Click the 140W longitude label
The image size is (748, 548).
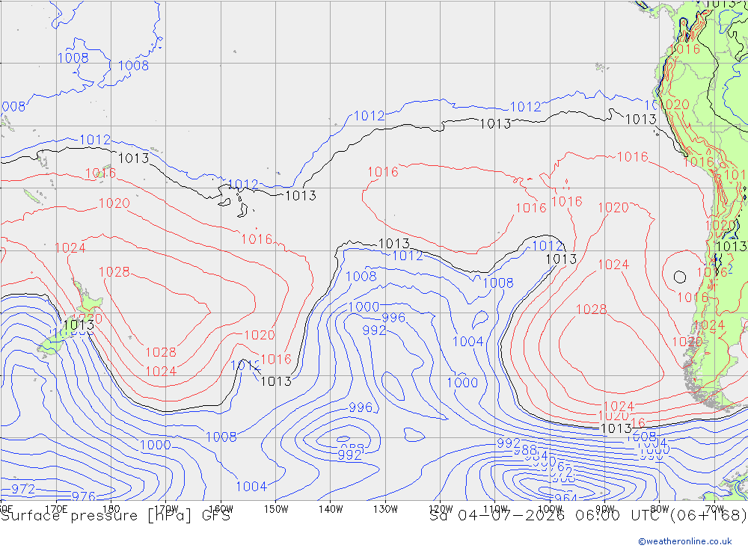(331, 509)
